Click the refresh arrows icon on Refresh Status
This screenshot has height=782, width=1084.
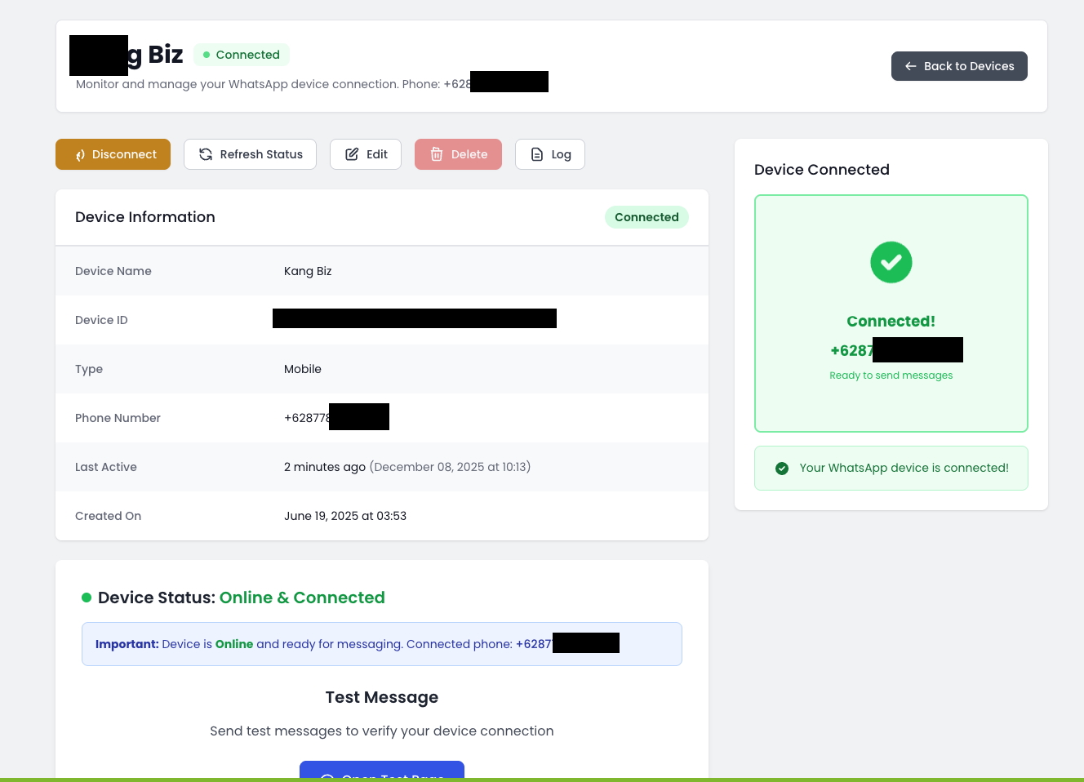[x=205, y=154]
